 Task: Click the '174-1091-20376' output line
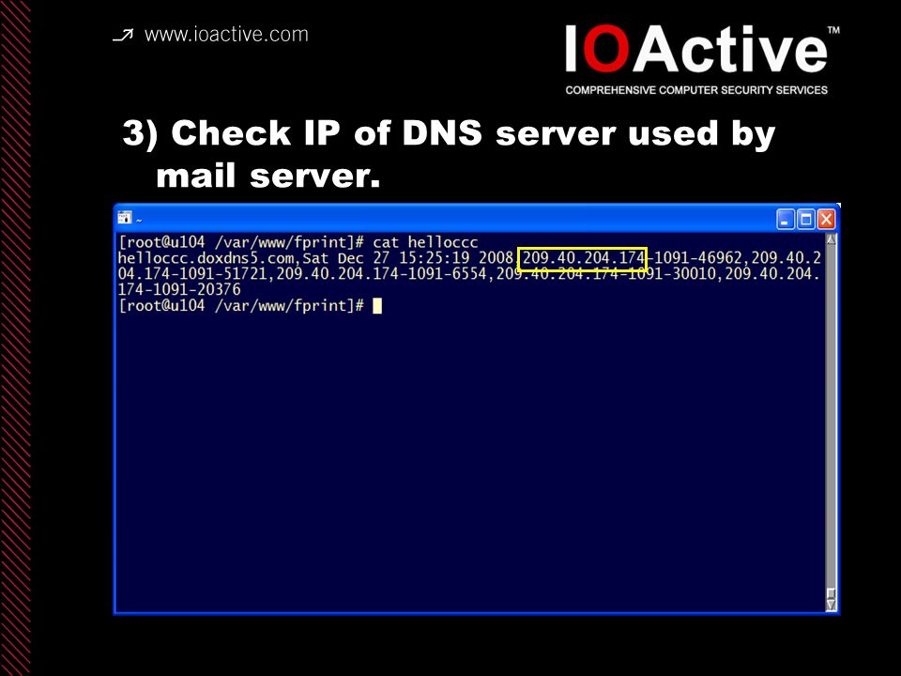(179, 290)
